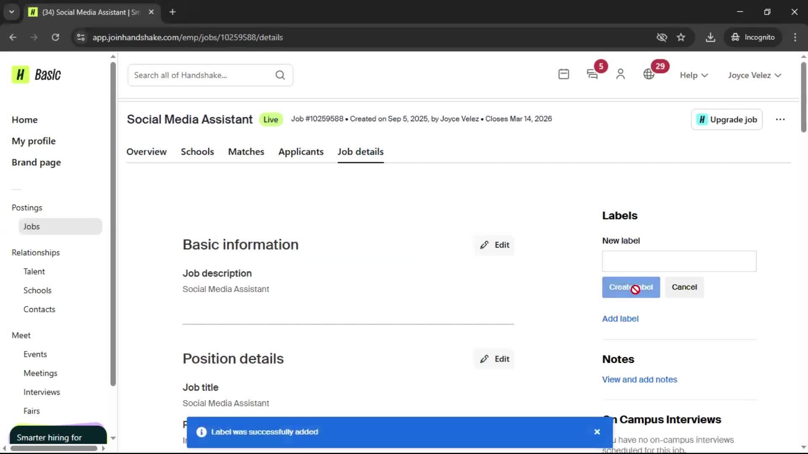Click the browser back arrow
Image resolution: width=808 pixels, height=454 pixels.
[13, 37]
